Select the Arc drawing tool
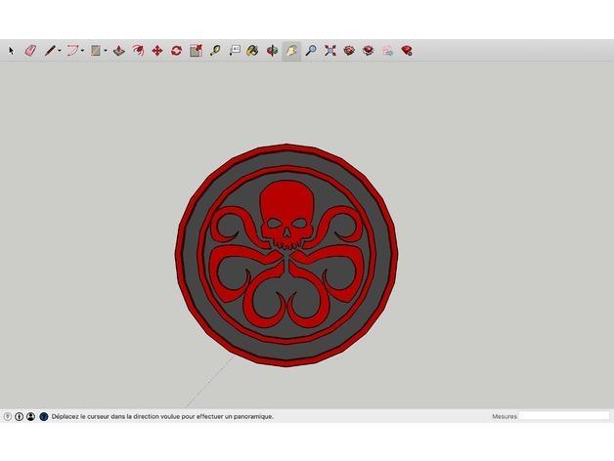Viewport: 614px width, 461px height. (x=72, y=51)
